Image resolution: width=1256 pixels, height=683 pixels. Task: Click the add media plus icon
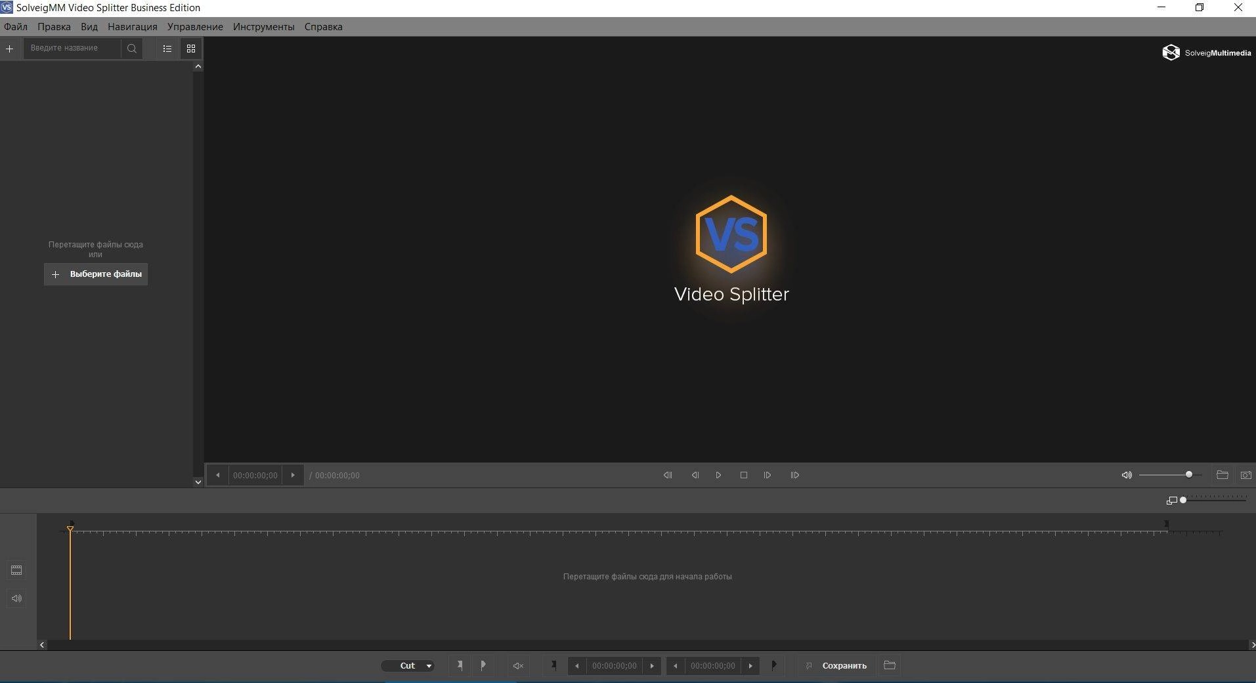[x=9, y=49]
